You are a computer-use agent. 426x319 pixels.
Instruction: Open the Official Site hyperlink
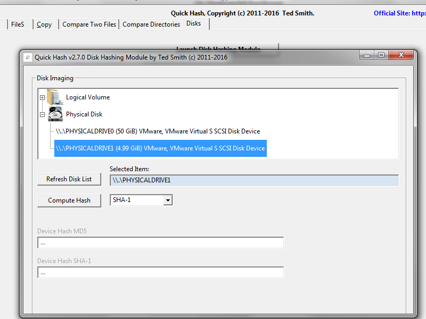(x=399, y=13)
